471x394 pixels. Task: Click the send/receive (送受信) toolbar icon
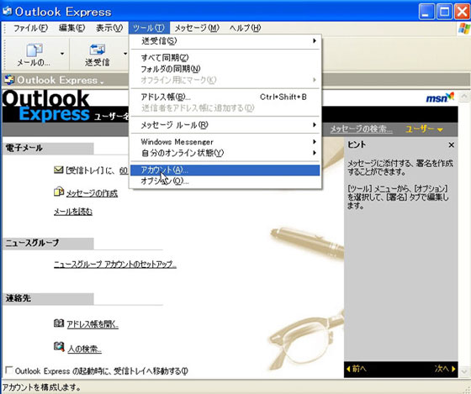tap(97, 50)
